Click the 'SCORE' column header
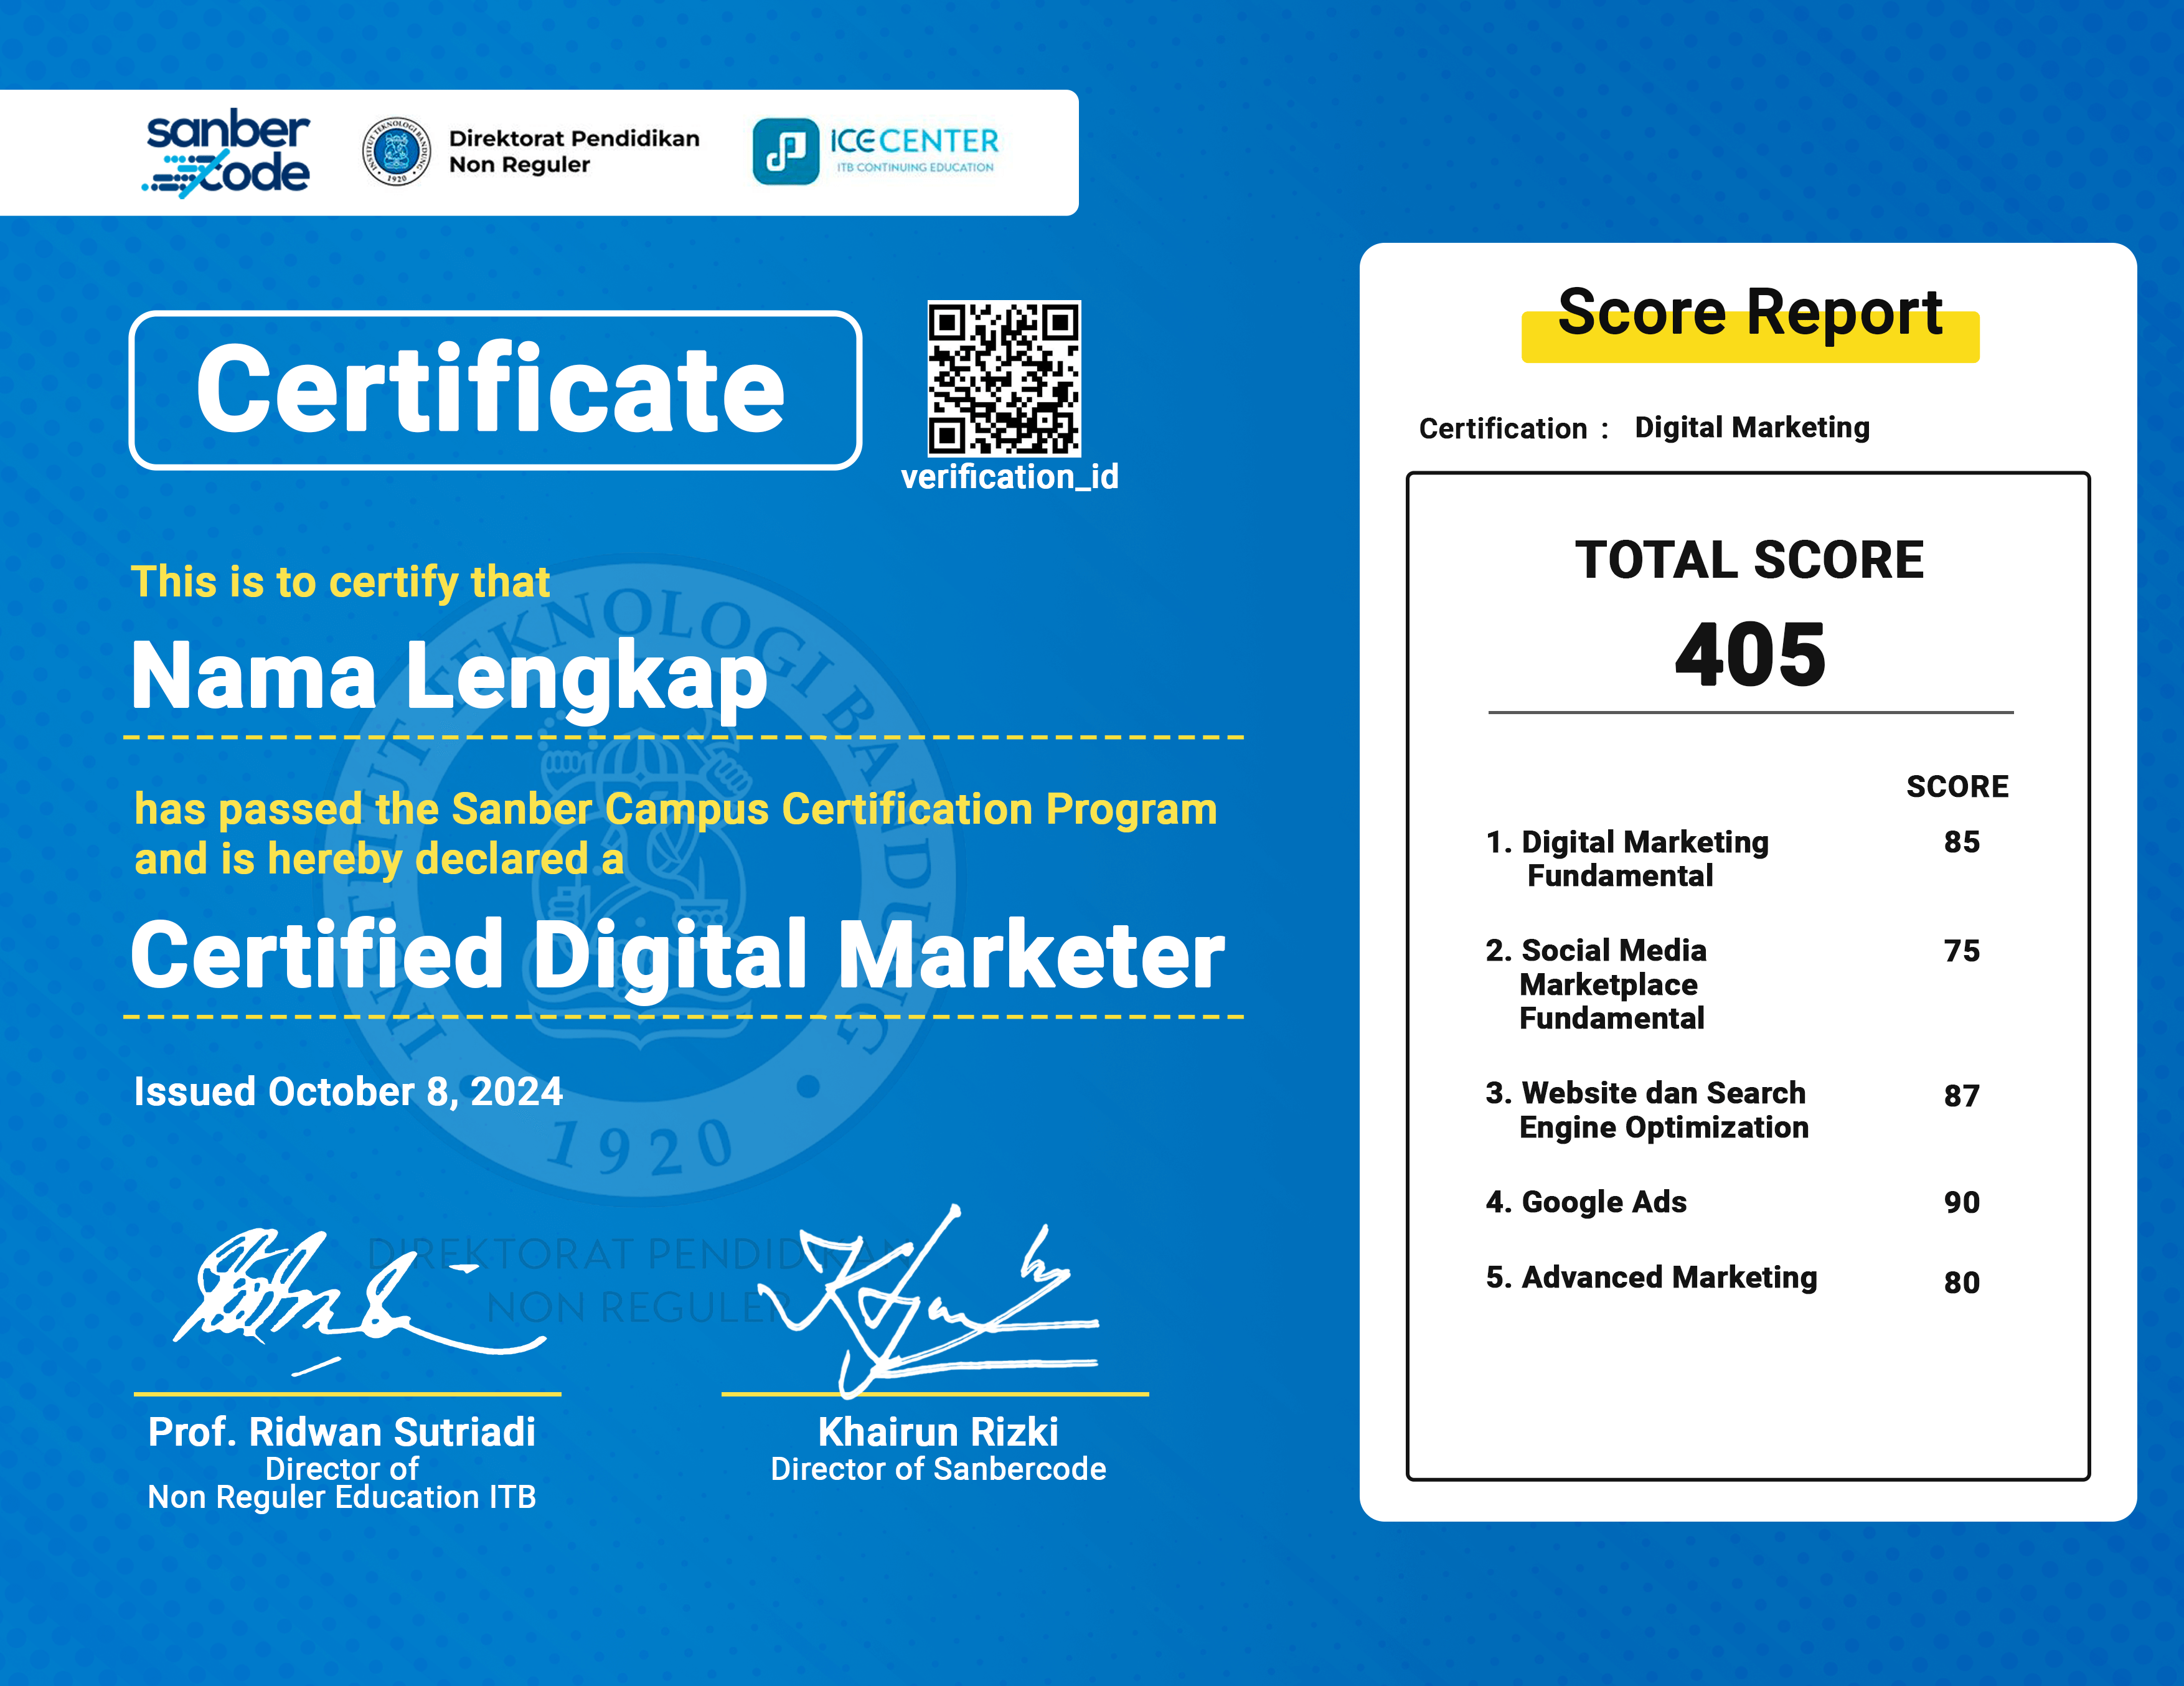The width and height of the screenshot is (2184, 1686). coord(1958,787)
